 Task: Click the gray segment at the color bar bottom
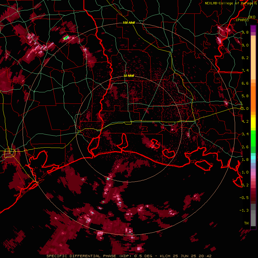pyautogui.click(x=253, y=218)
